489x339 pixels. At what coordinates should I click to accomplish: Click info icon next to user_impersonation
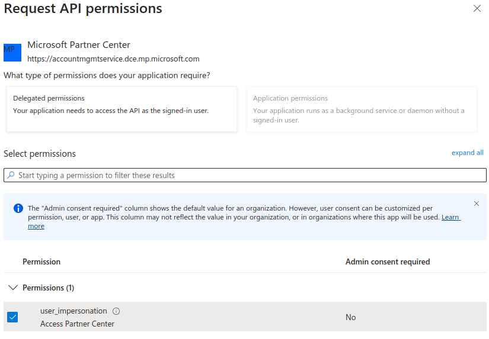(x=116, y=311)
